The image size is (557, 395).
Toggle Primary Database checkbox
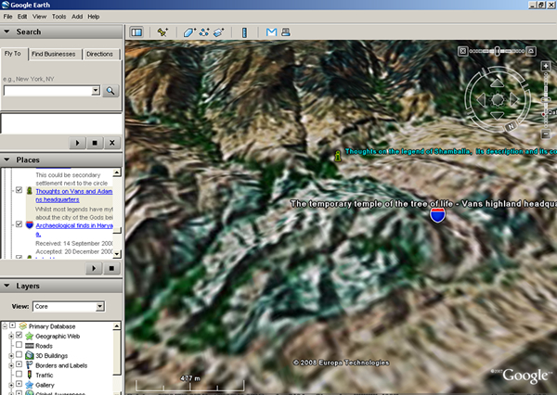[x=12, y=325]
